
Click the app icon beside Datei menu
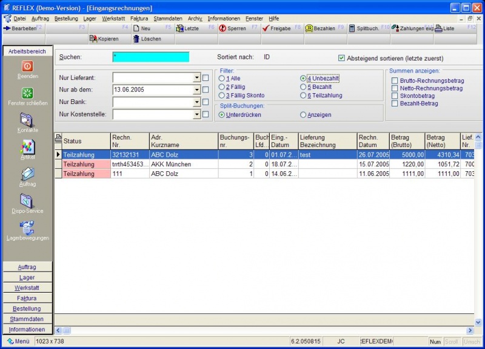point(7,19)
